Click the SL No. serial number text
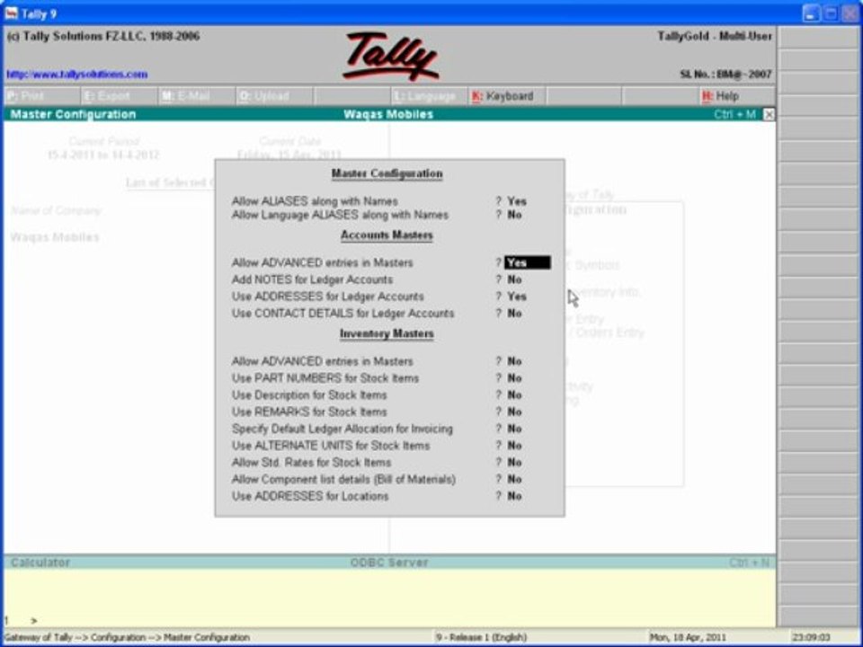 click(x=726, y=75)
